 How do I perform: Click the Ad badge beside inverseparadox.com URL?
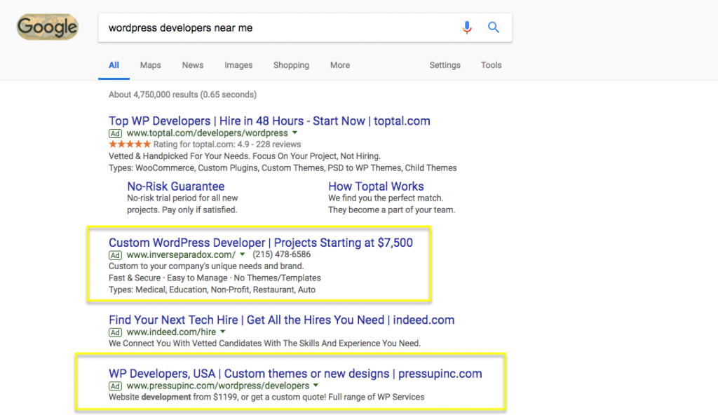(116, 255)
